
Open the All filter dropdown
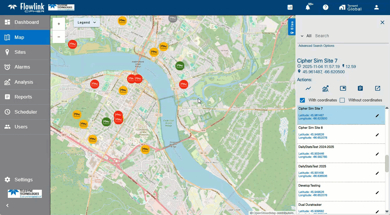pyautogui.click(x=306, y=36)
